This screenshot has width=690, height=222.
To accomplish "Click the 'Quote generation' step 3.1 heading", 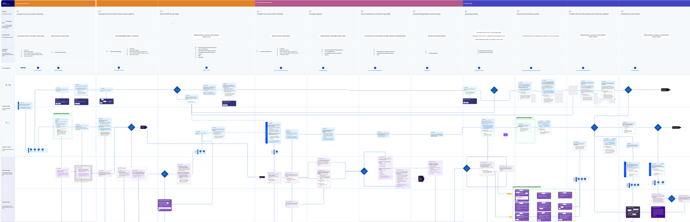I will 471,14.
